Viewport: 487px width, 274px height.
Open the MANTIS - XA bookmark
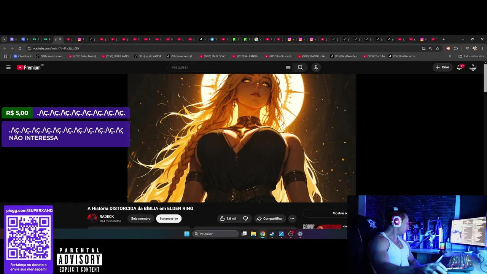[312, 56]
